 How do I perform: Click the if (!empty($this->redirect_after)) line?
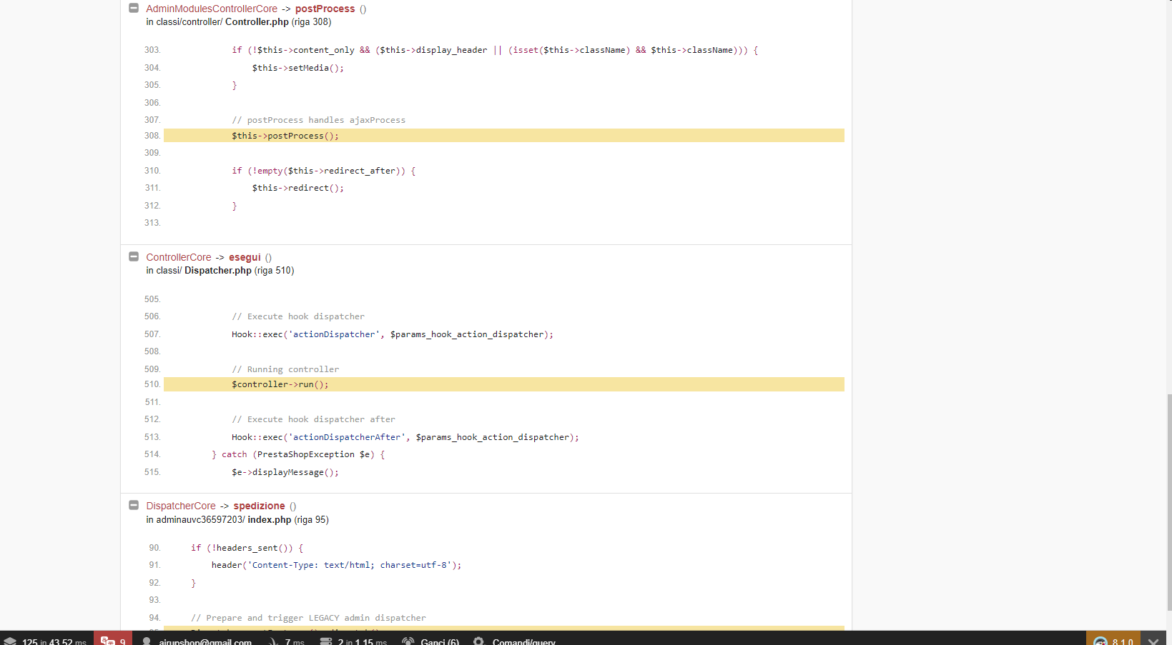[323, 171]
